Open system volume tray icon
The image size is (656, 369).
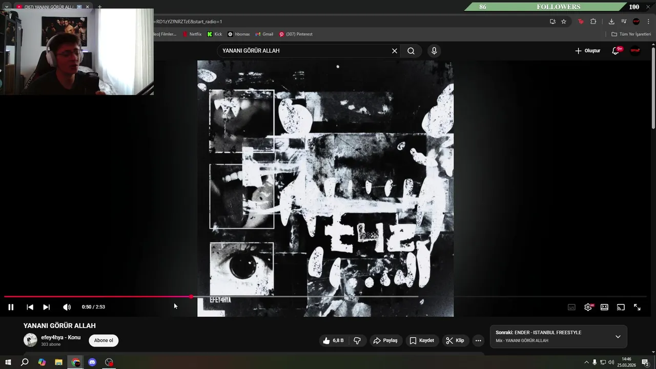[x=611, y=362]
